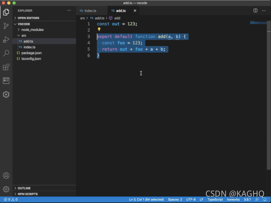Viewport: 271px width, 203px height.
Task: Collapse the src folder
Action: click(x=44, y=35)
